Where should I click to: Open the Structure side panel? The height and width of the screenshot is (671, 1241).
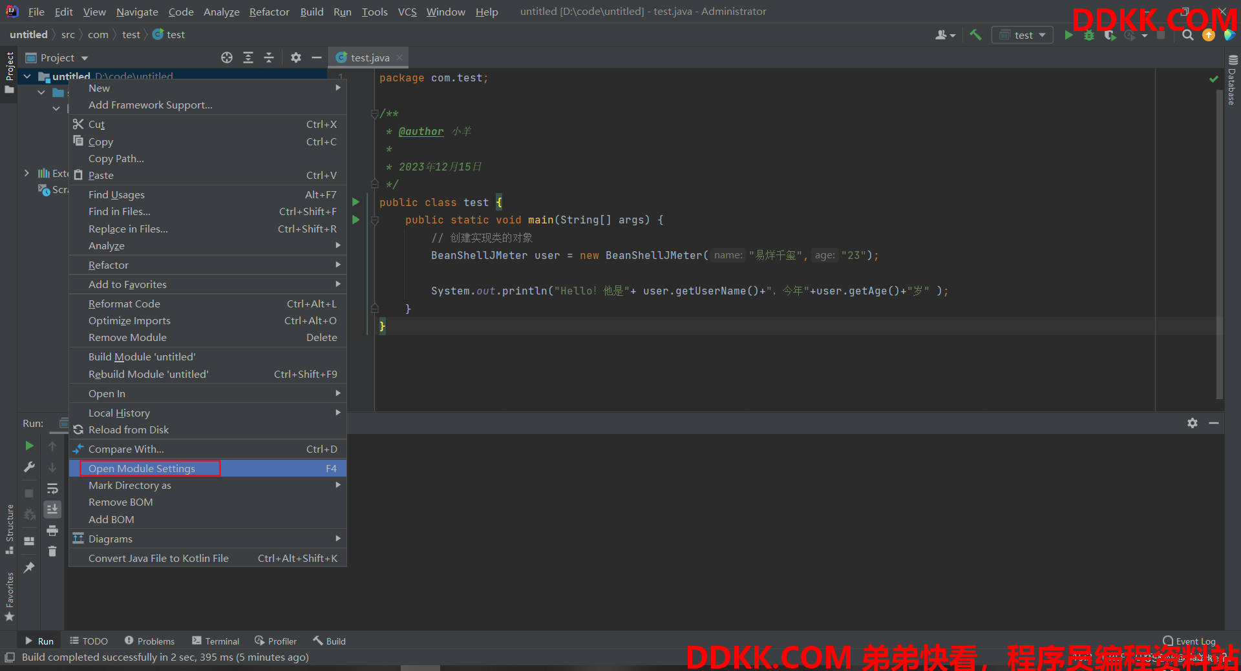(9, 529)
